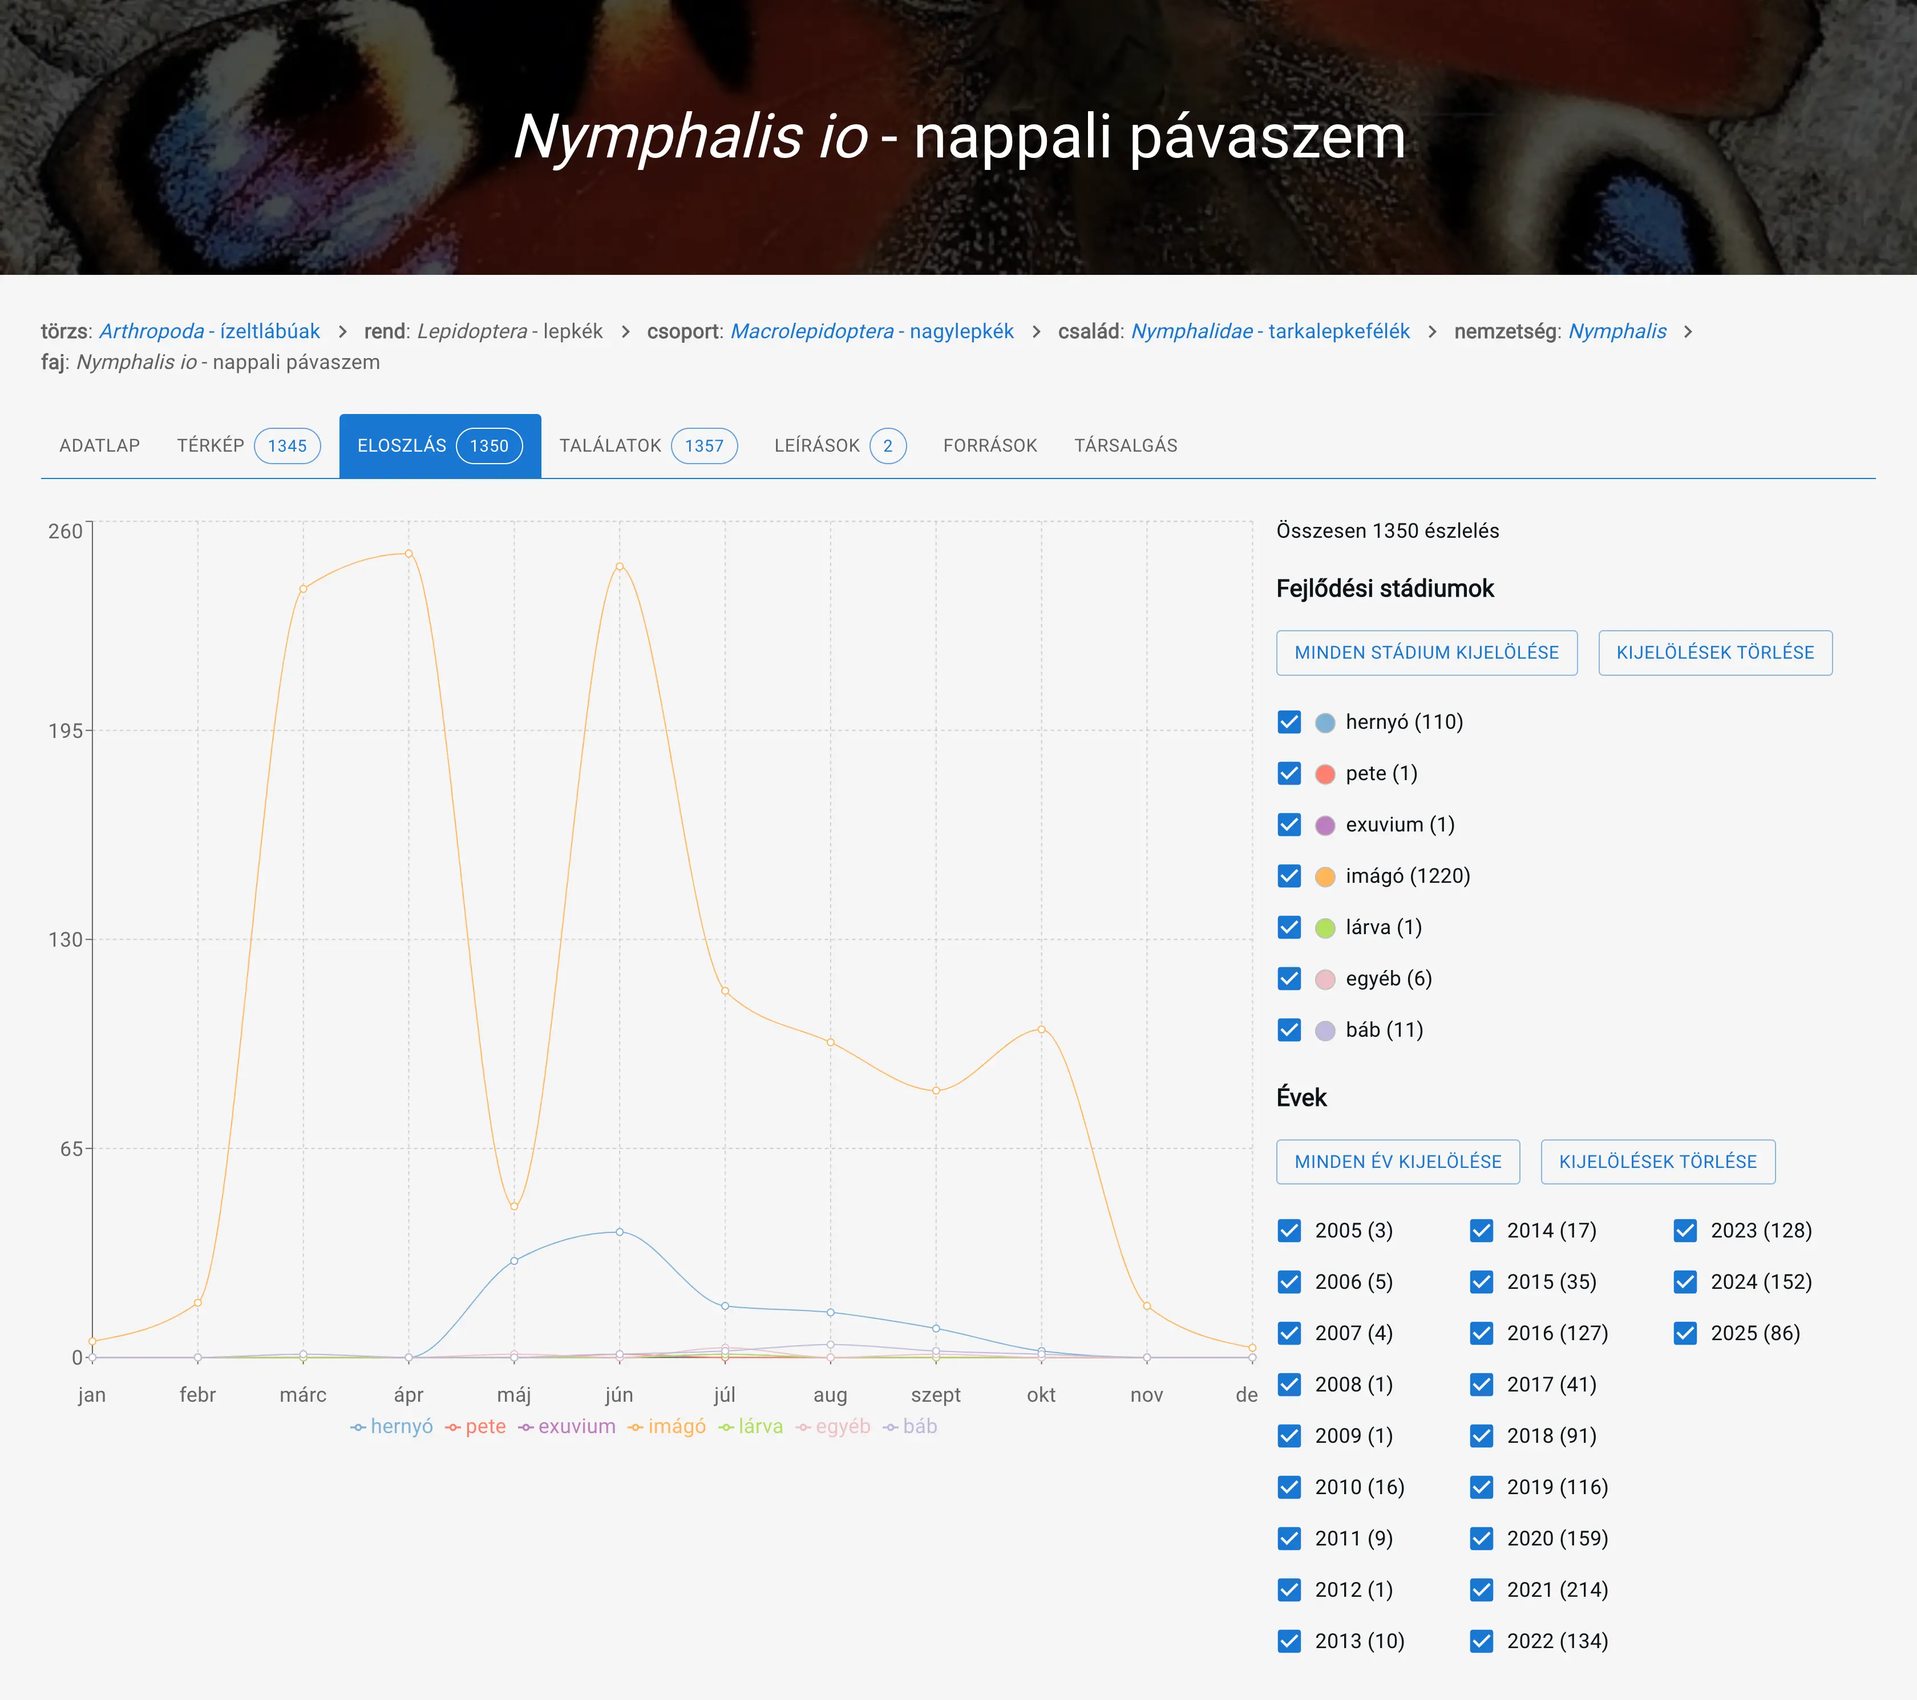Follow the Nymphalidae - tarkalepkefélék link
Screen dimensions: 1917x1700
pos(1270,332)
